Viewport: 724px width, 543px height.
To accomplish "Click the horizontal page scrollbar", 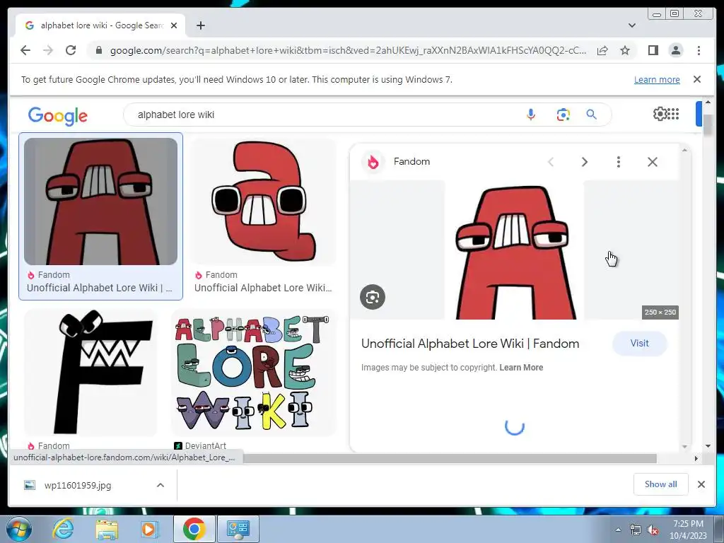I will pos(450,458).
